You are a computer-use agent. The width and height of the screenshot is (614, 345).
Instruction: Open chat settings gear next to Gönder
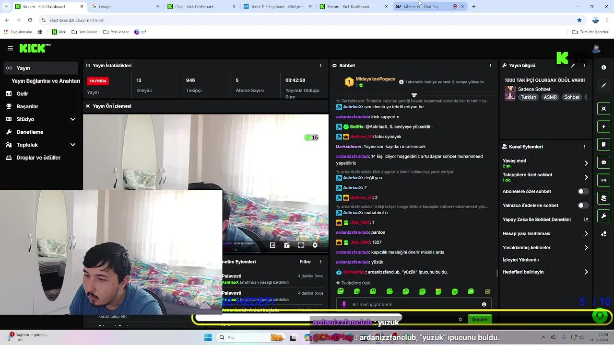click(x=460, y=319)
